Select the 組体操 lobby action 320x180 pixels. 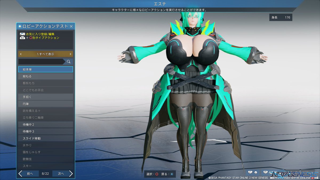click(x=46, y=69)
